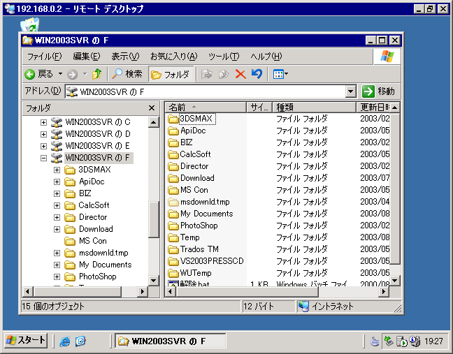The image size is (453, 354).
Task: Open the スタート Start menu
Action: click(26, 341)
